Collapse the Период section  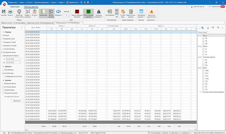(x=3, y=32)
